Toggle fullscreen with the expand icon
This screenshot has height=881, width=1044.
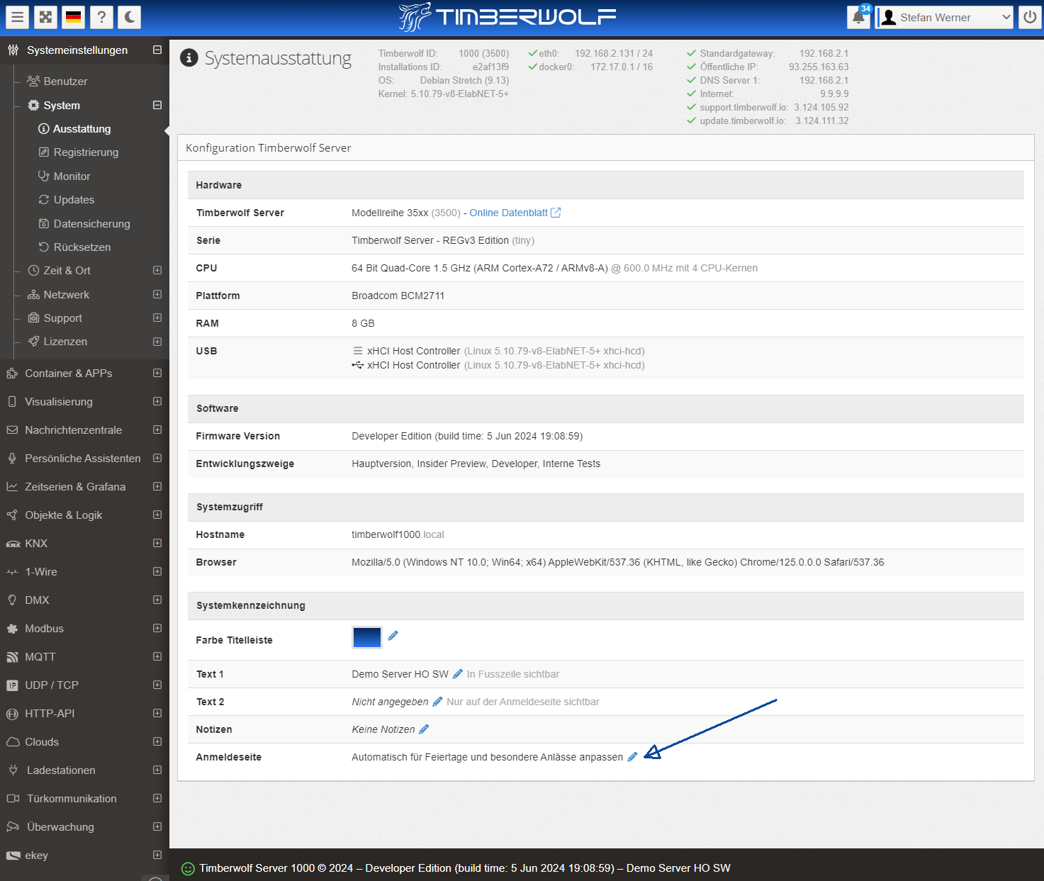click(45, 17)
